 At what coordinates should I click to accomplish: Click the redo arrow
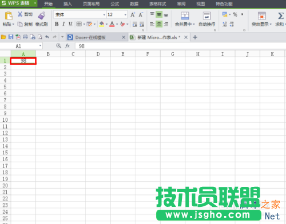click(54, 37)
